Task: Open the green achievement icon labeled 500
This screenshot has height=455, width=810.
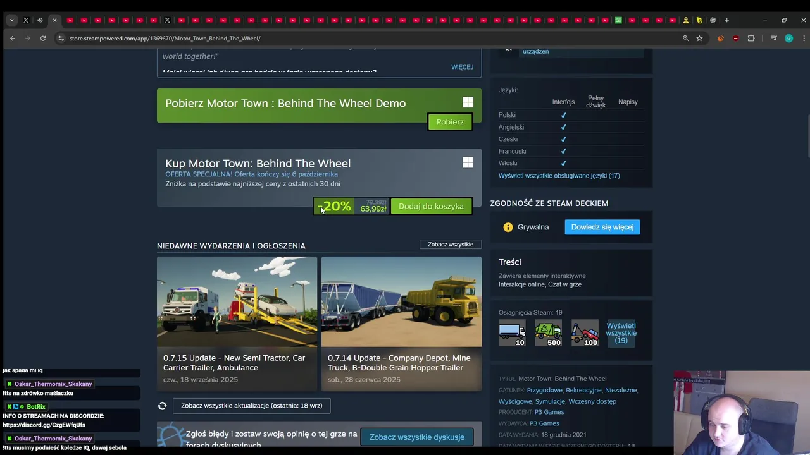Action: click(x=548, y=333)
